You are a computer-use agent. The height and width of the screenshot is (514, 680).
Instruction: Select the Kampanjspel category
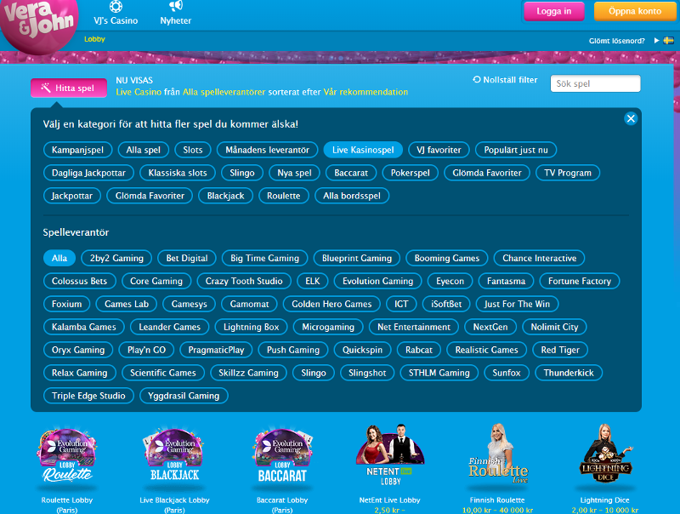[x=77, y=150]
